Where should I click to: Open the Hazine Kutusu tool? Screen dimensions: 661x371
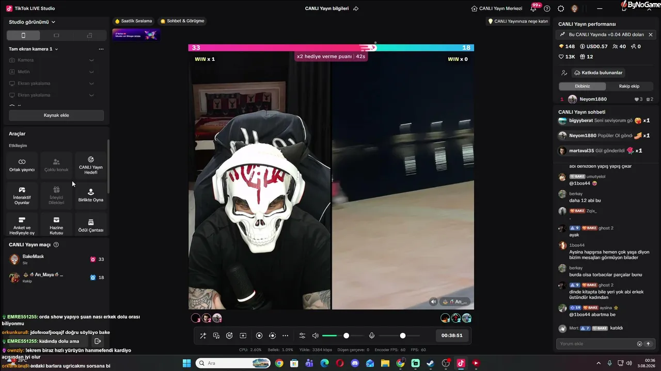(x=56, y=225)
